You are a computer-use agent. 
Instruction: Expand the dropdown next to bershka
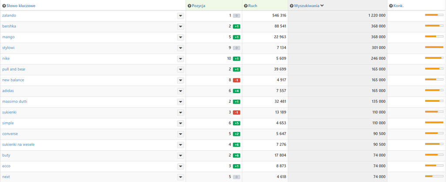click(x=181, y=27)
